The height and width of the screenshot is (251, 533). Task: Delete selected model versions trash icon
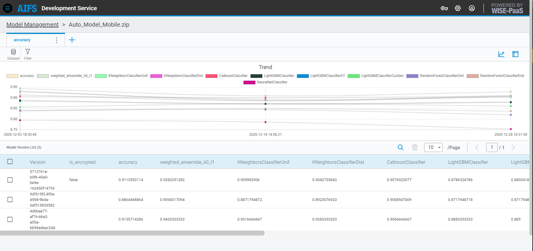[x=415, y=147]
